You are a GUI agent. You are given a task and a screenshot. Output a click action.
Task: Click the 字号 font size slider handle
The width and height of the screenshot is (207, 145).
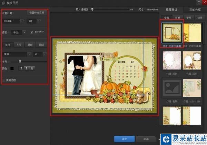[x=20, y=61]
